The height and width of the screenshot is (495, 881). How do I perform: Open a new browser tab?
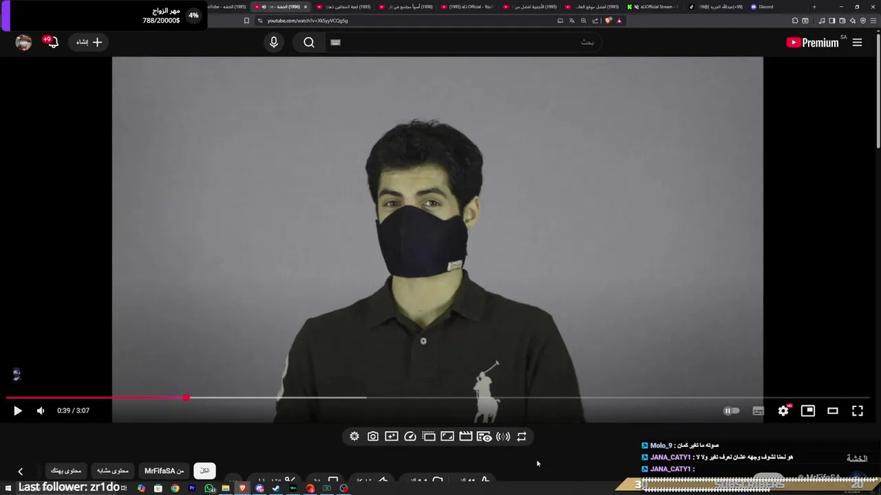[814, 7]
